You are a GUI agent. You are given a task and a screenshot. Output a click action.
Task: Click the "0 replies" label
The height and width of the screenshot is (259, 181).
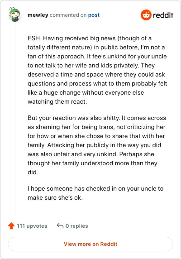click(77, 226)
